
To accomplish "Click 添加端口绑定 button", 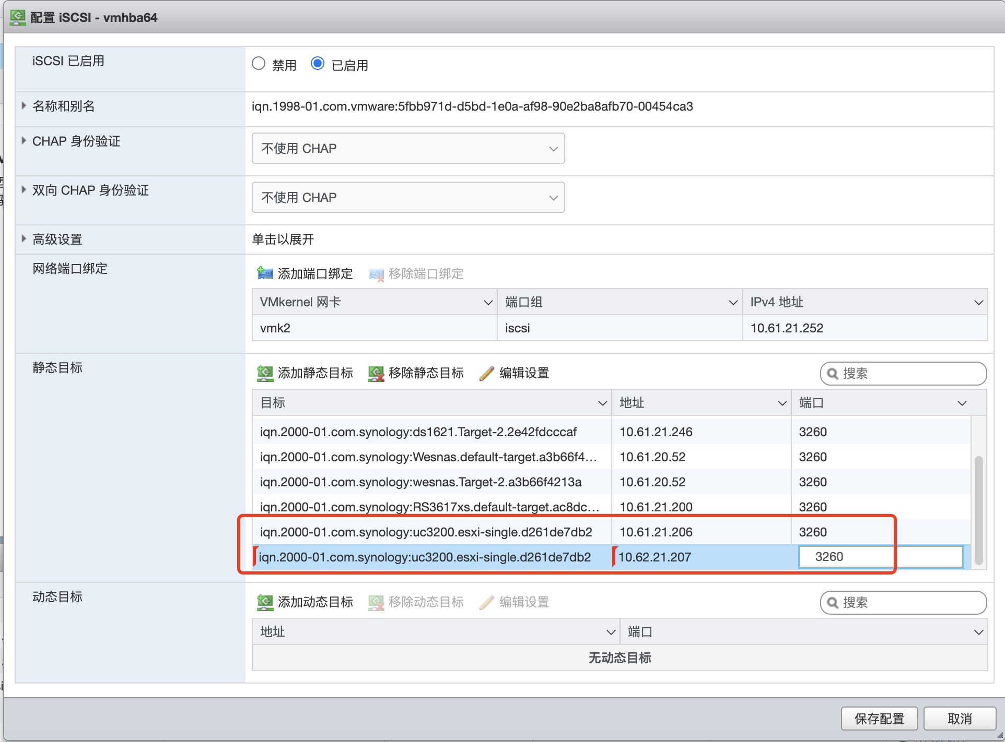I will point(305,273).
